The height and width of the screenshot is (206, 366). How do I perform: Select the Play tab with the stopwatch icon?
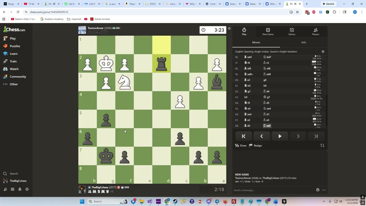click(x=244, y=31)
